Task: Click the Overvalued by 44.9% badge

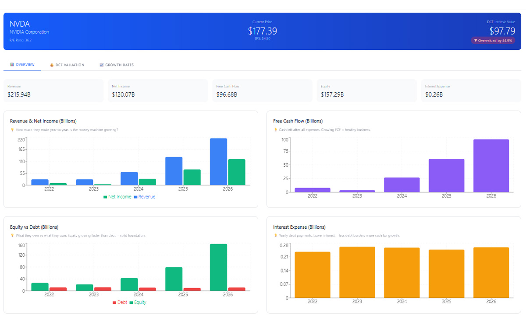Action: [x=493, y=40]
